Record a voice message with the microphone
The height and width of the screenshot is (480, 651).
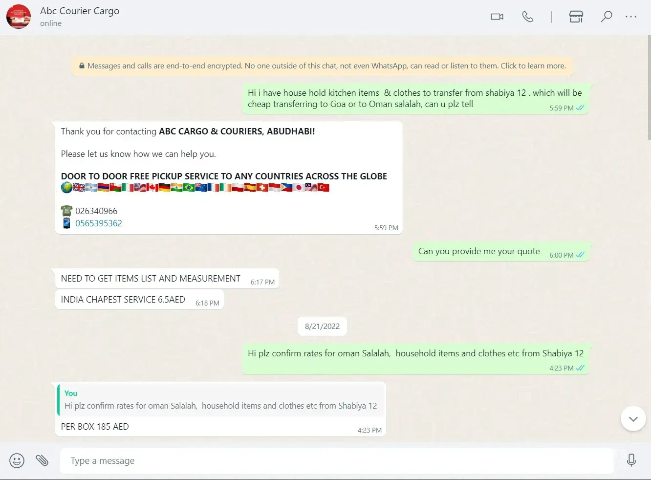click(x=631, y=460)
